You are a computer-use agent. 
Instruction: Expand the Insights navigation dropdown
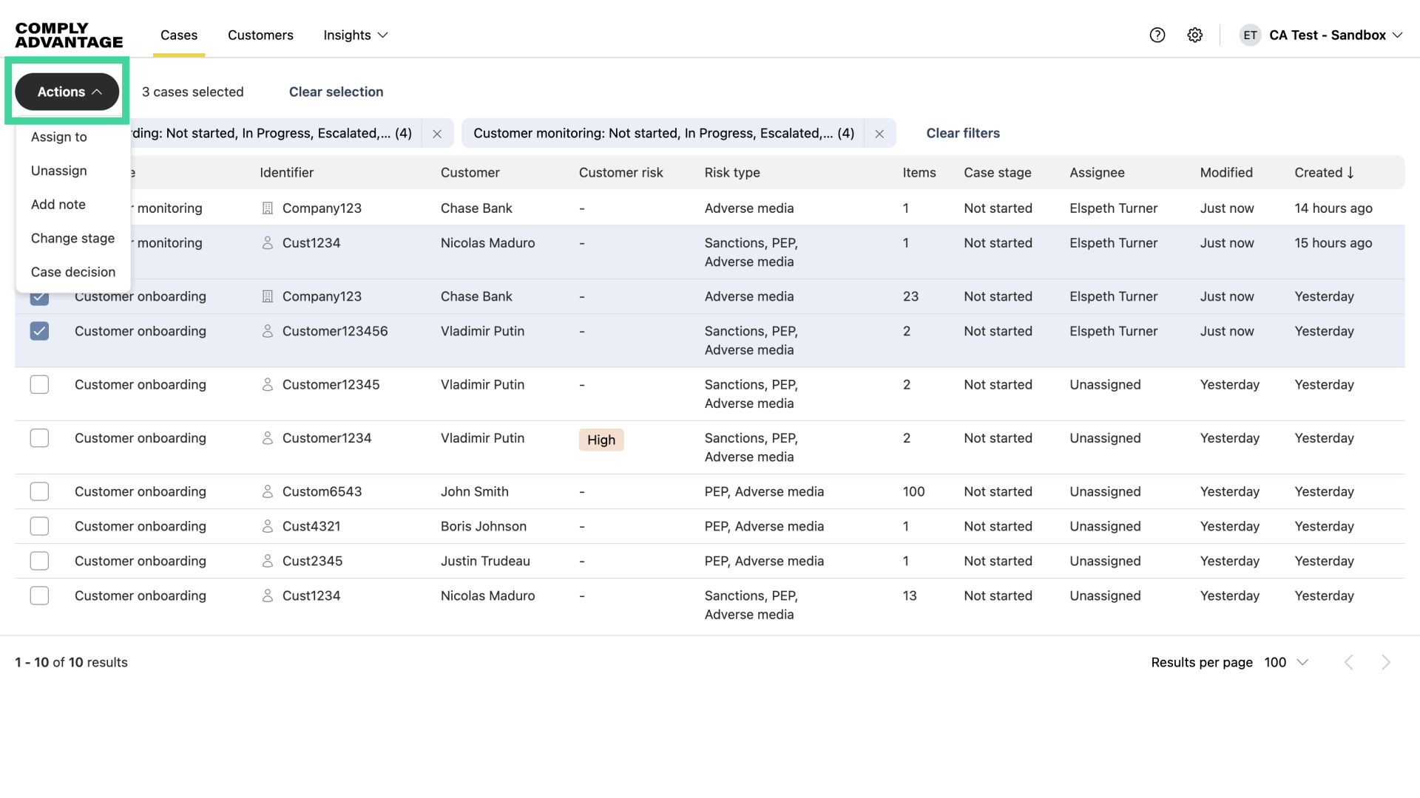[356, 35]
